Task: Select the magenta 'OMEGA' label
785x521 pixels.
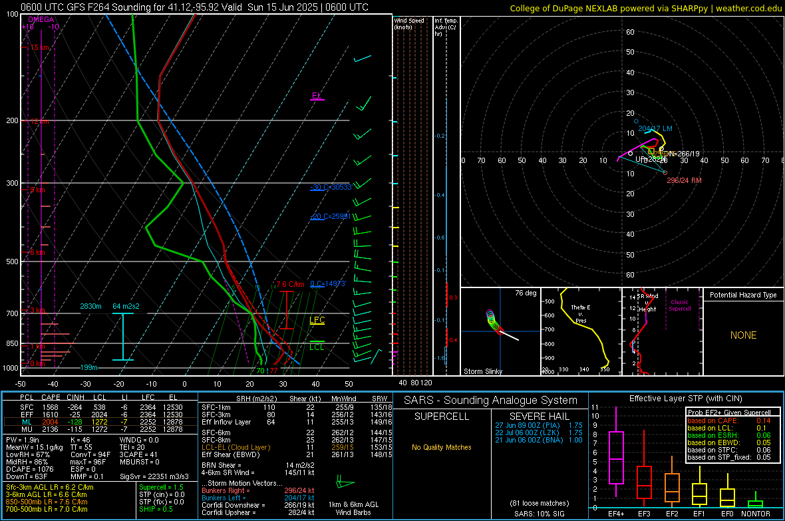Action: (41, 19)
